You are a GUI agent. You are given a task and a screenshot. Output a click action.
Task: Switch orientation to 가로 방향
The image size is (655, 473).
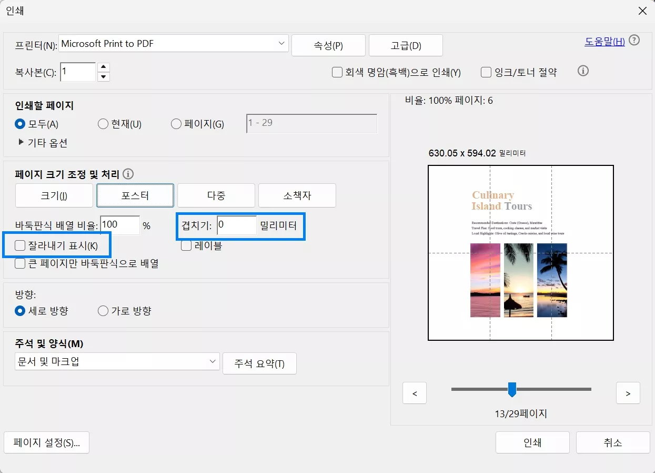coord(103,311)
